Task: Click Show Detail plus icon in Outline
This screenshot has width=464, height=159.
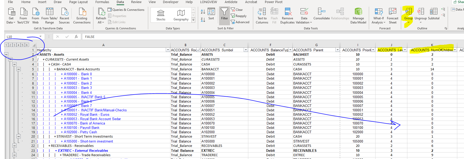Action: [x=443, y=9]
